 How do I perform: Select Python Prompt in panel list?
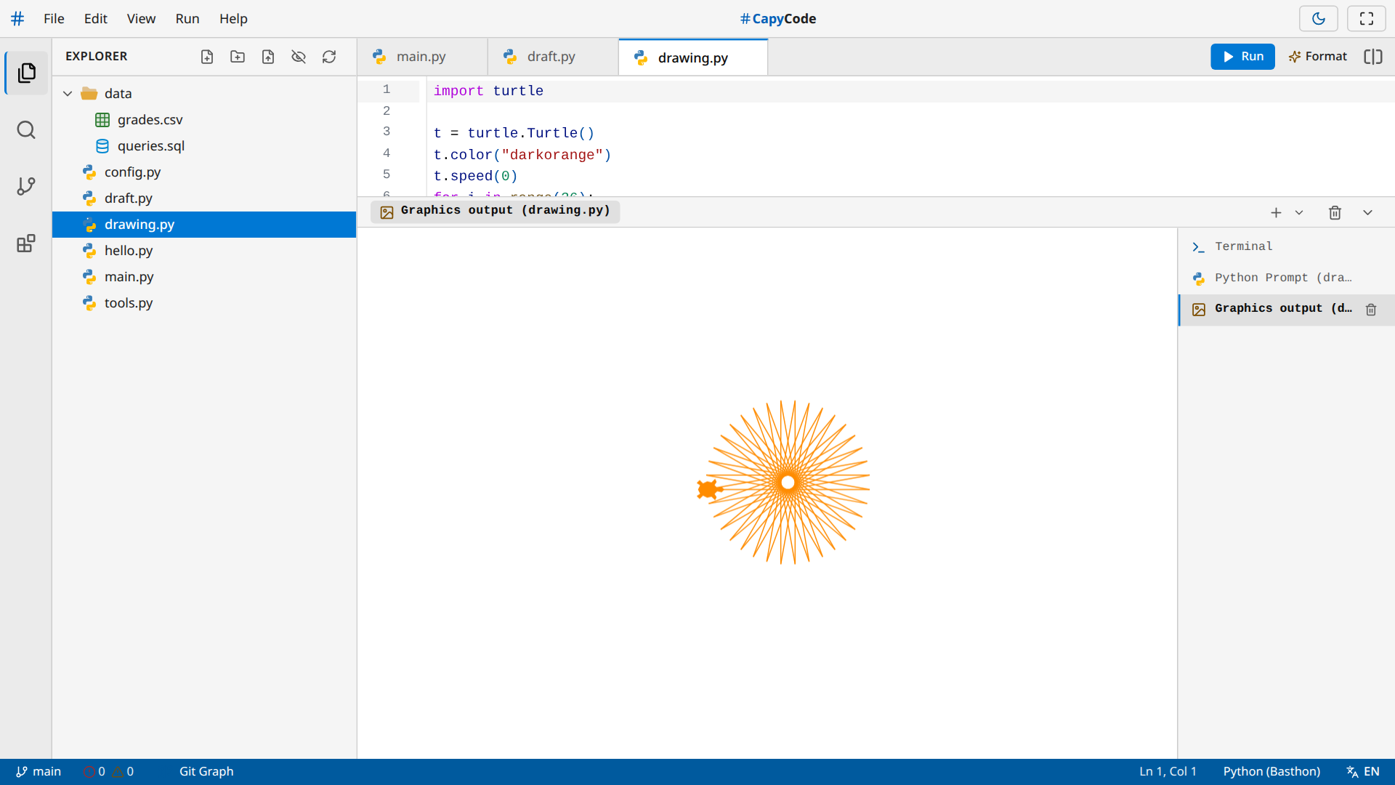pyautogui.click(x=1286, y=278)
